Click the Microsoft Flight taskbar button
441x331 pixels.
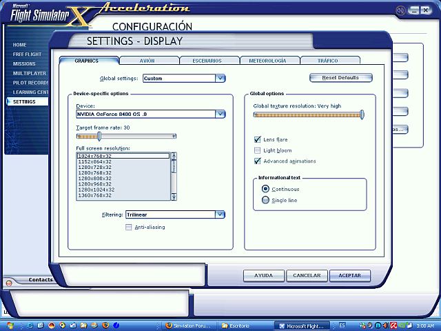pos(302,325)
